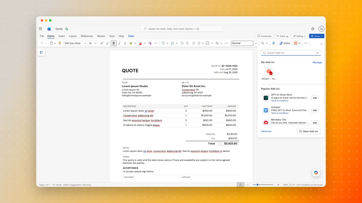Switch to the Insert tab

(62, 36)
